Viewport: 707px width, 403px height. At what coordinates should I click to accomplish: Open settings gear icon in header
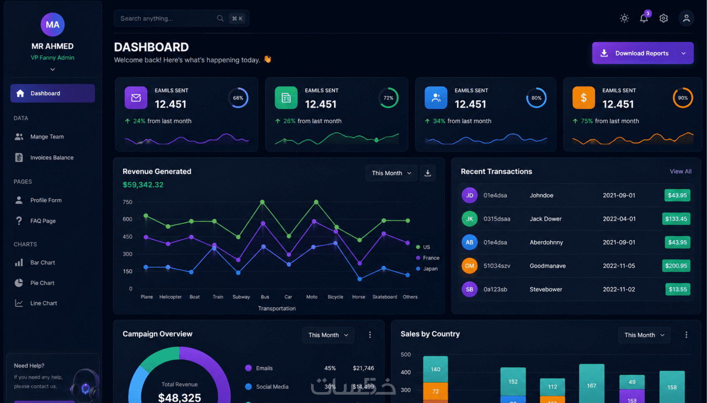664,18
